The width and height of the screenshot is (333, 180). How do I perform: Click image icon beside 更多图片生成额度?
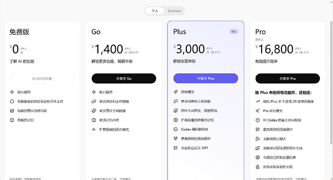94,111
